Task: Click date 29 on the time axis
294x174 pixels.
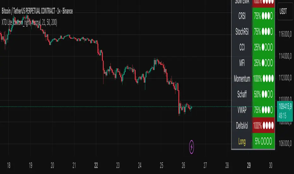Action: tap(249, 165)
